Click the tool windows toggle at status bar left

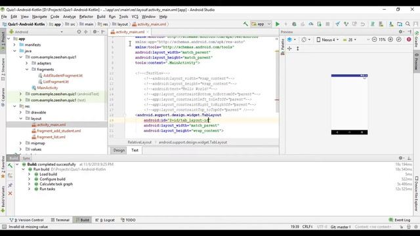[4, 227]
